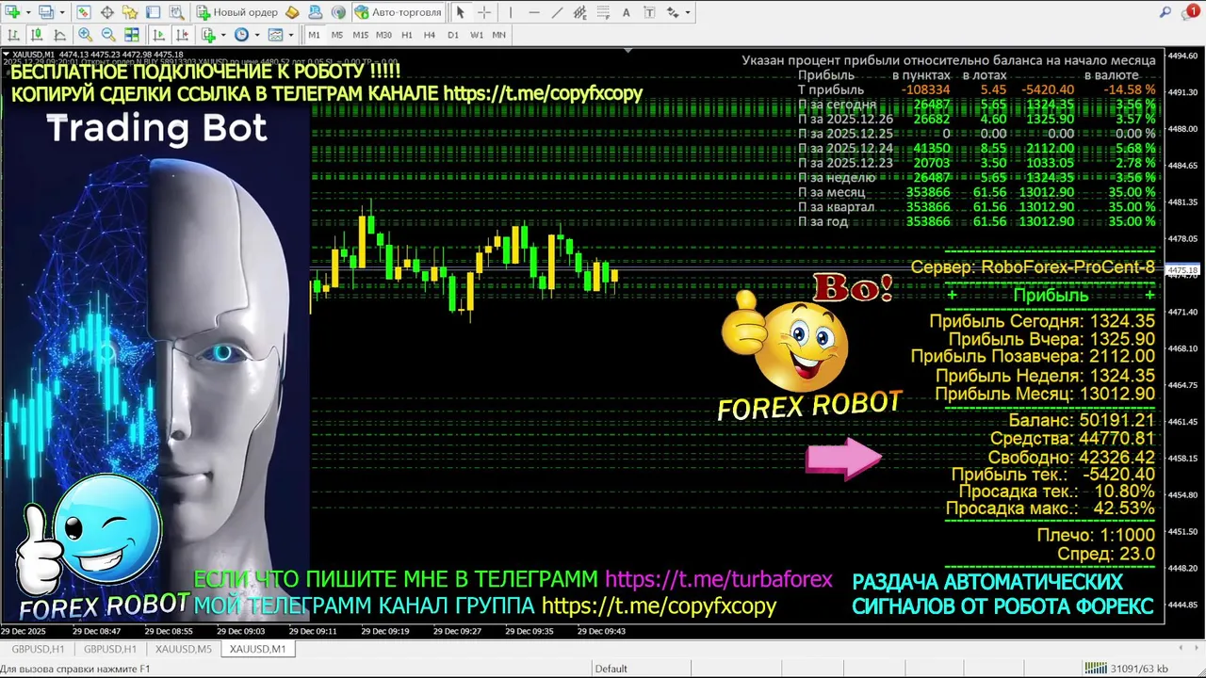Open the indicators list icon
The width and height of the screenshot is (1206, 678).
[208, 35]
